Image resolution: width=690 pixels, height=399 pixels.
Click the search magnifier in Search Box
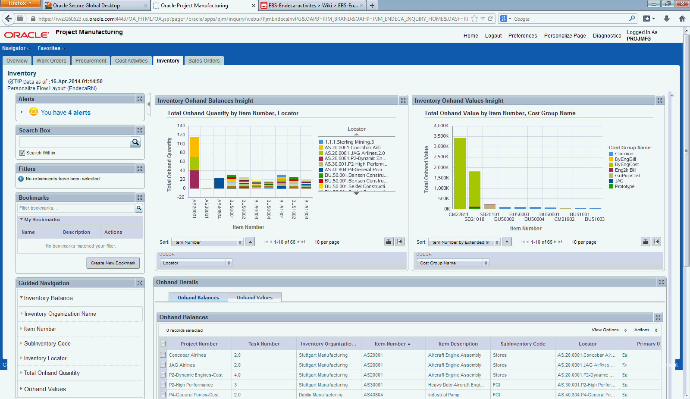pyautogui.click(x=135, y=142)
